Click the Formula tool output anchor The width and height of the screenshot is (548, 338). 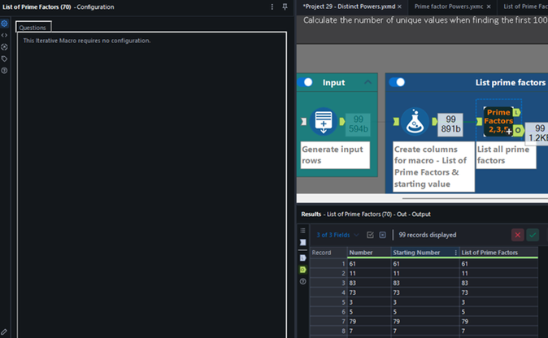434,122
